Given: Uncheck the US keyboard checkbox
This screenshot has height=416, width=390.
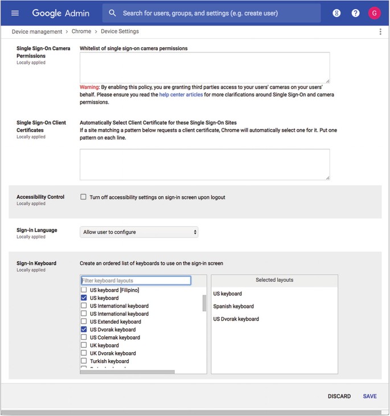Looking at the screenshot, I should click(x=84, y=298).
